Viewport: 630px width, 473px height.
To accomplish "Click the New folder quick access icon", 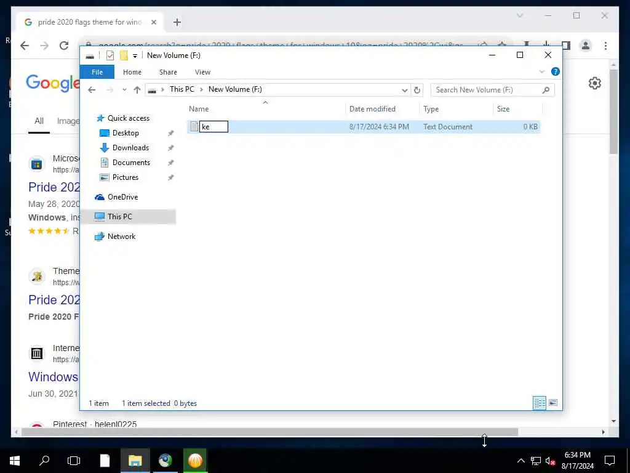I will (x=124, y=55).
